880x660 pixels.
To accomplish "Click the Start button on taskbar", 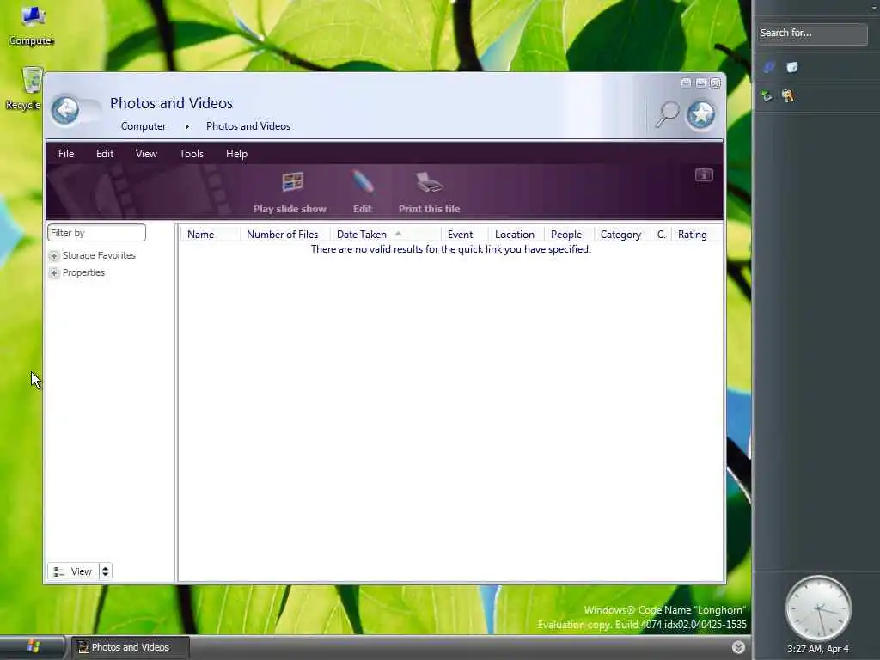I will tap(33, 646).
